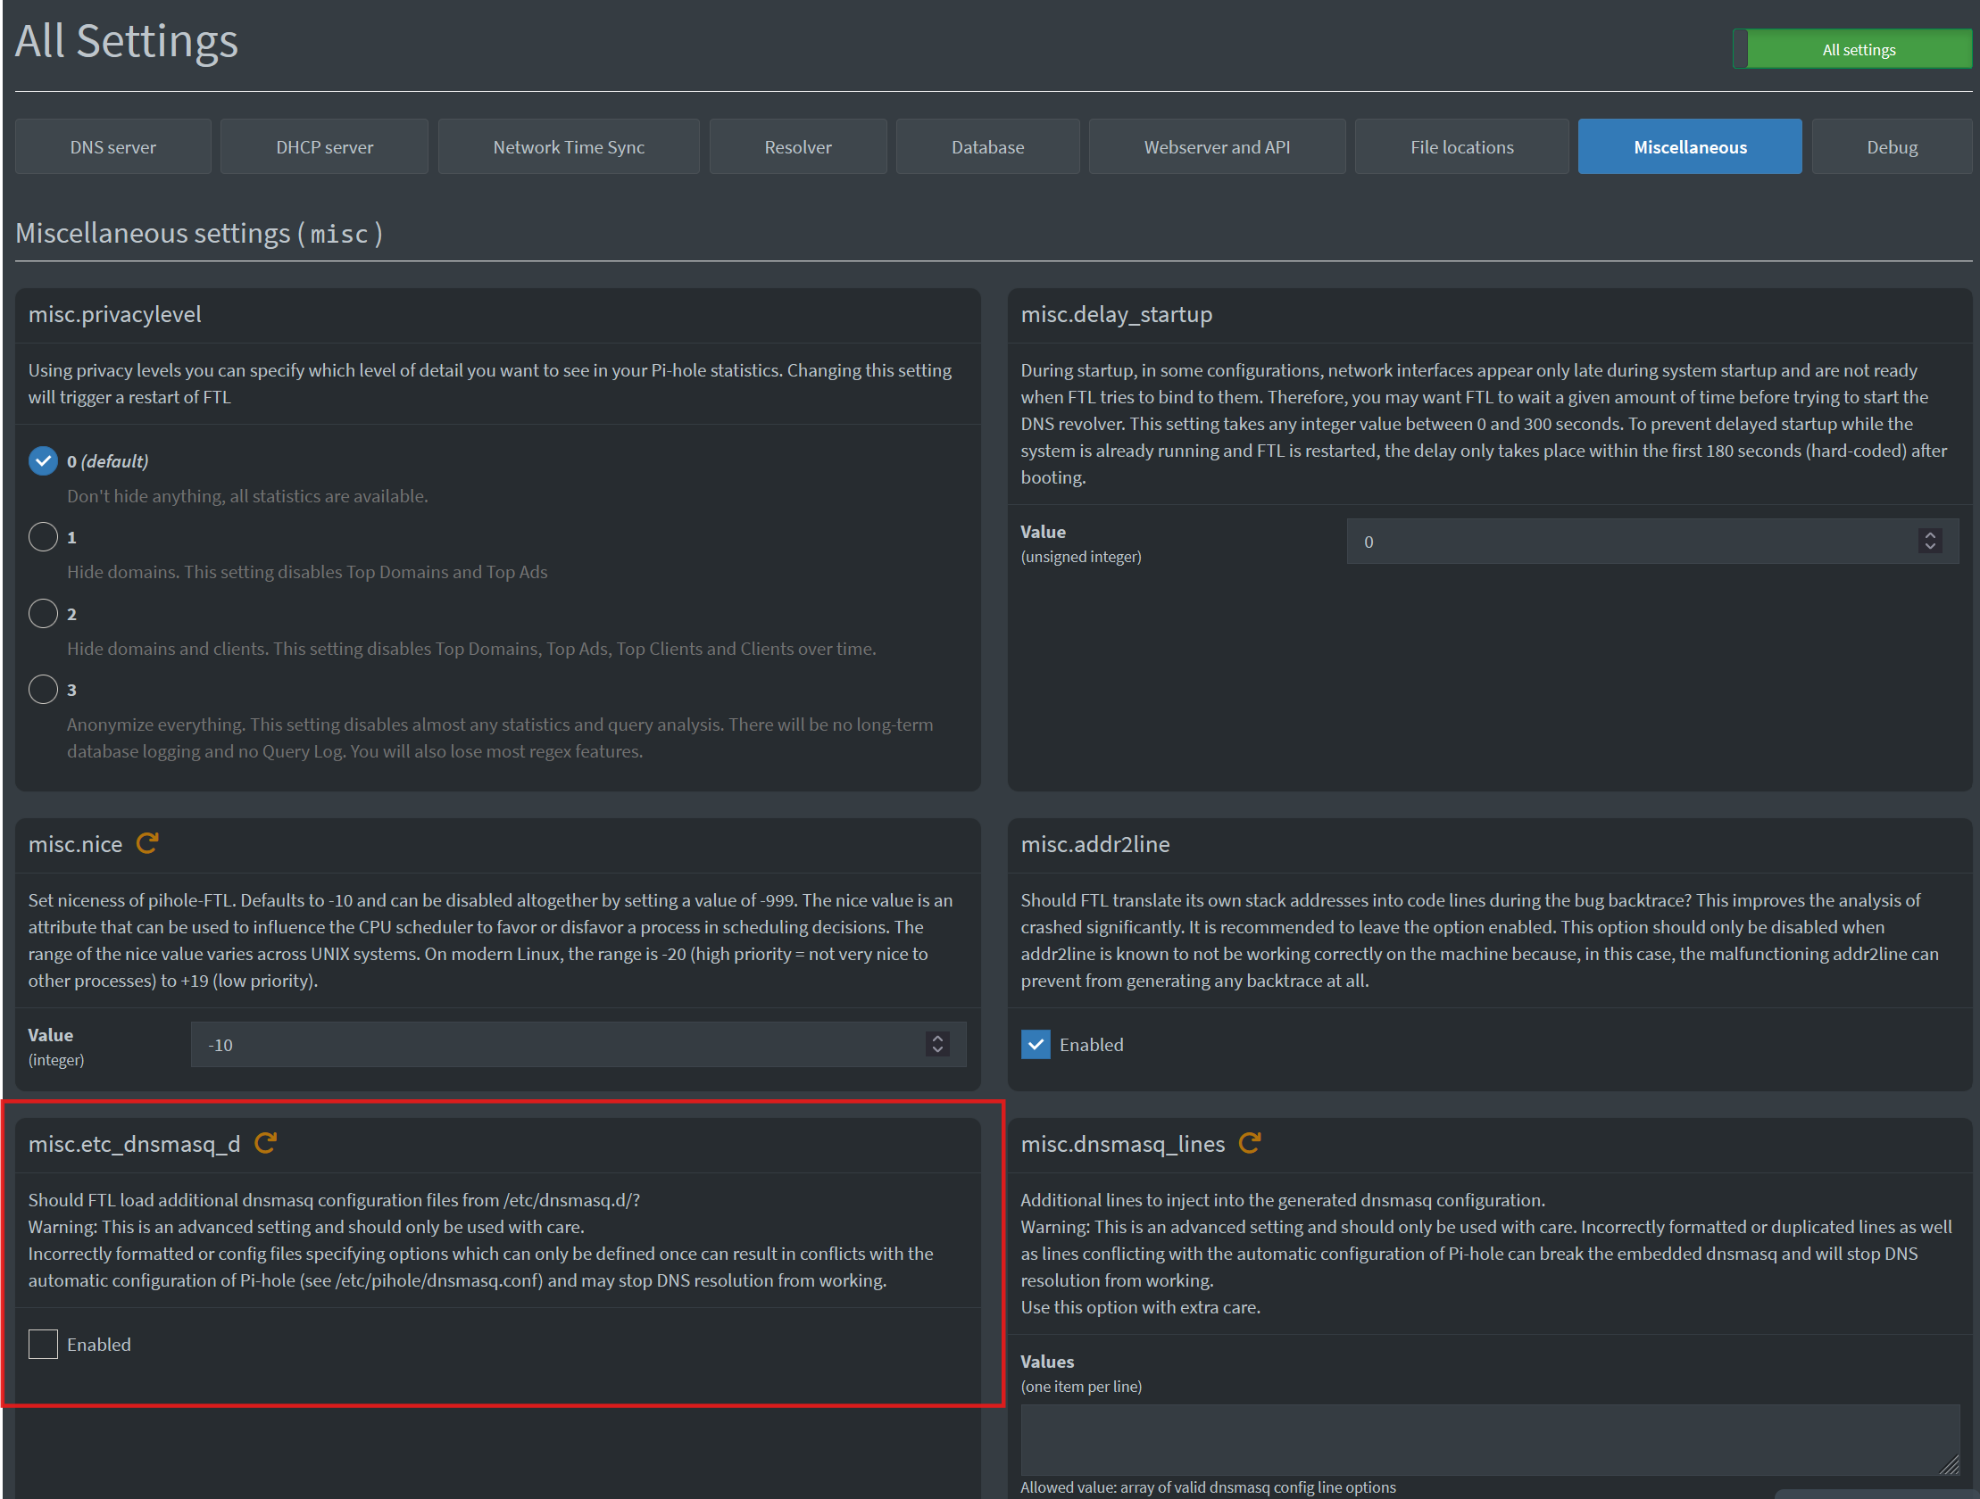Revert misc.etc_dnsmasq_d changes

click(265, 1143)
